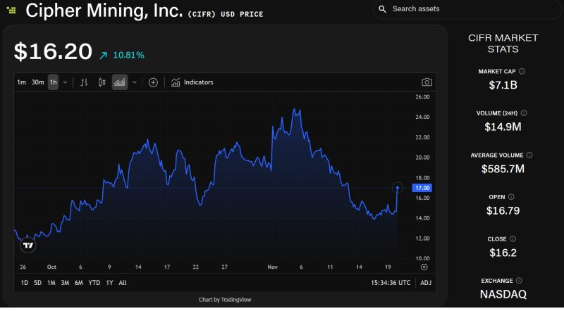Open chart settings gear near time axis

(424, 267)
